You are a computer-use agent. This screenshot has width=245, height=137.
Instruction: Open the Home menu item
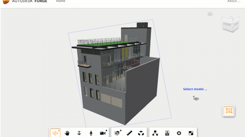click(x=61, y=1)
